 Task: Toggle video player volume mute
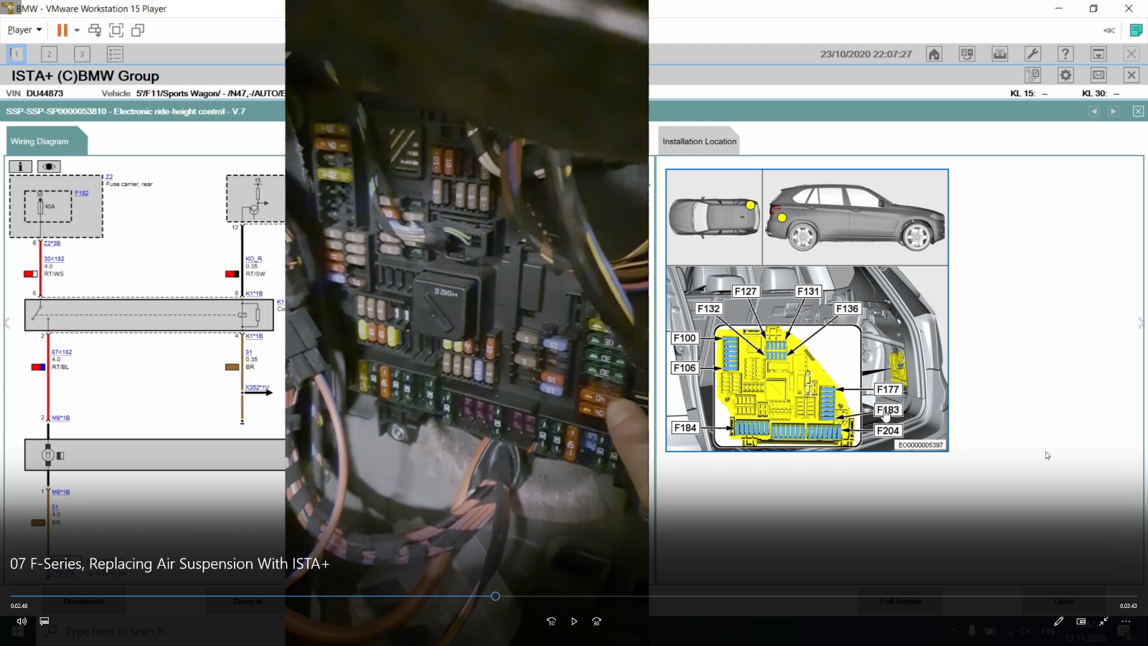tap(22, 622)
